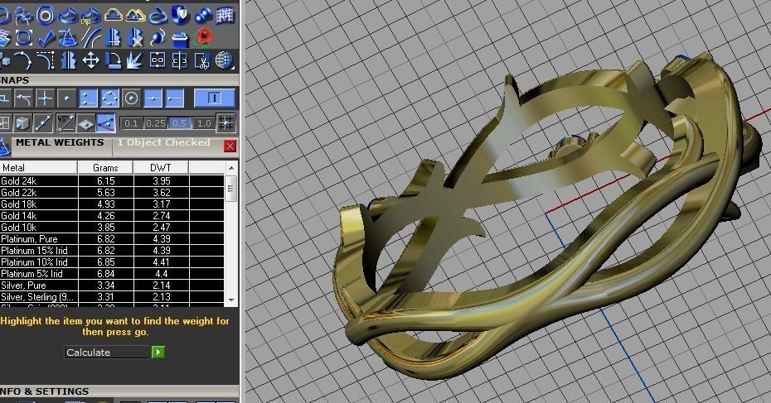Select the symmetric mirror profile tool
Viewport: 771px width, 403px height.
pos(68,60)
